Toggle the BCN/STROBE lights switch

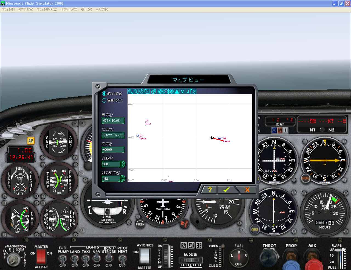pyautogui.click(x=109, y=258)
